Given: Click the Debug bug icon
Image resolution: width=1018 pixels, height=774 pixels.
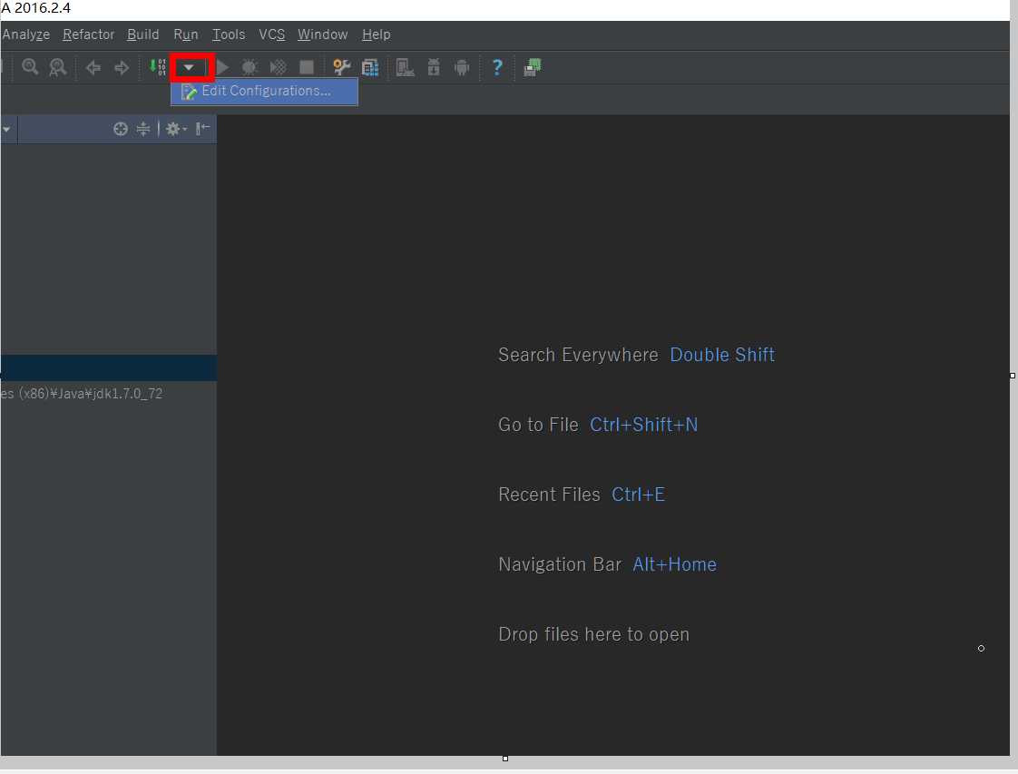Looking at the screenshot, I should point(250,67).
